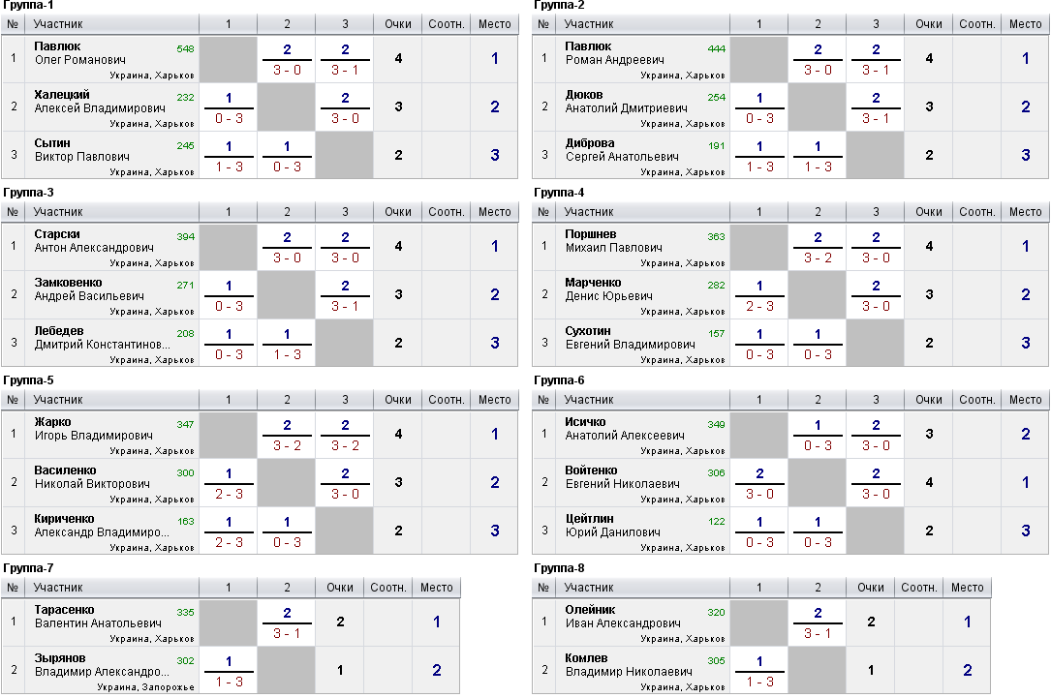Click Соотн. header in Группа-8 table

click(918, 588)
